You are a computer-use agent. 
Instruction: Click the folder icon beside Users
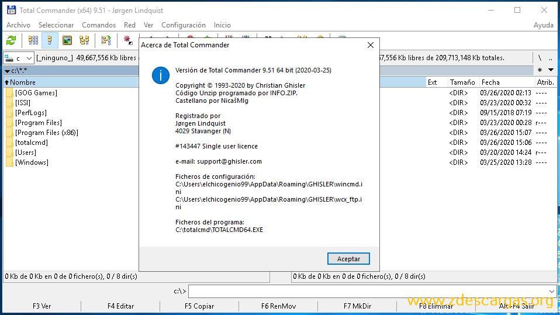[9, 153]
